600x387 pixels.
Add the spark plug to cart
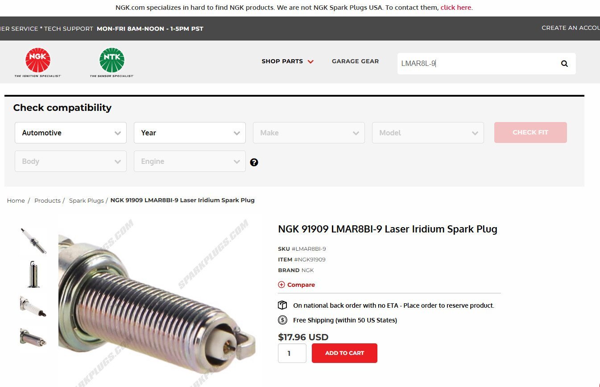tap(344, 353)
